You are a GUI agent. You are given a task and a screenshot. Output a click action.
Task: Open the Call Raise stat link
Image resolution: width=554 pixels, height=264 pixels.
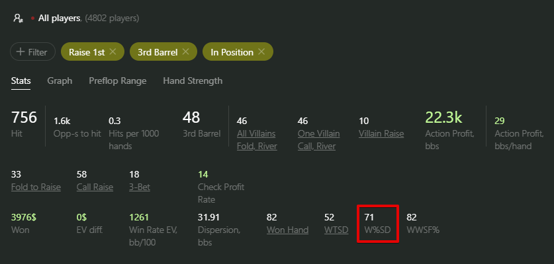tap(95, 187)
